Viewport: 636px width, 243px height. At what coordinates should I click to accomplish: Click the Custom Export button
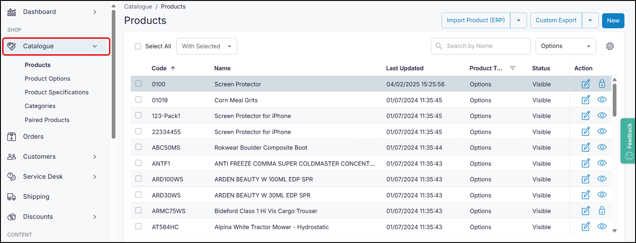tap(556, 20)
